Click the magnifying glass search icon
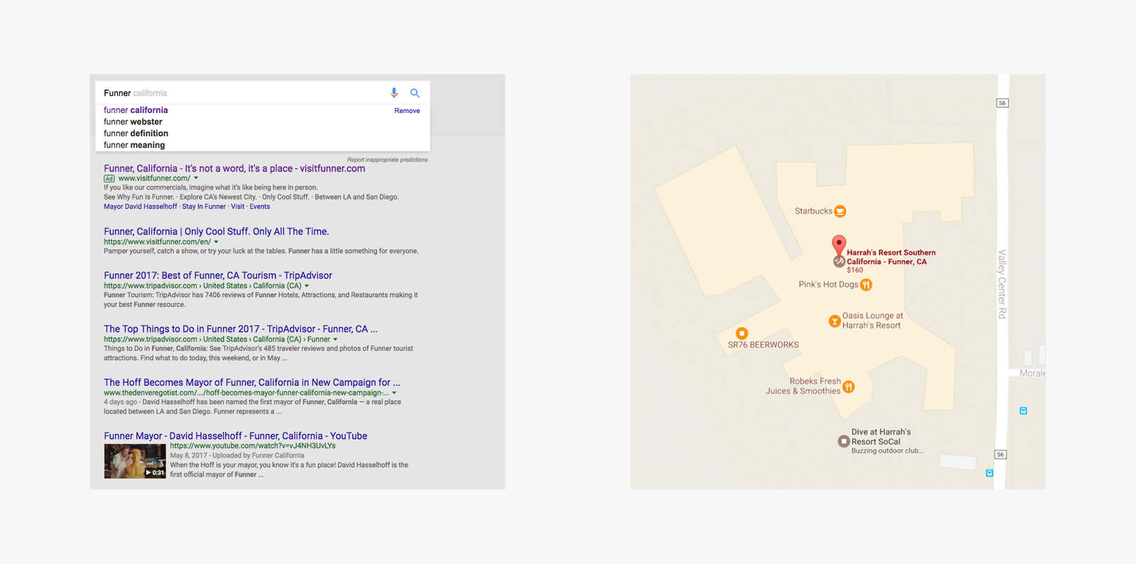This screenshot has width=1136, height=564. (415, 93)
